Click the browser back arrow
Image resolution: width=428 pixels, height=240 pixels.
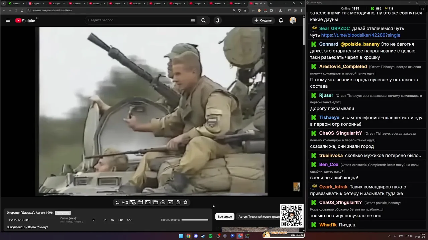click(x=4, y=10)
